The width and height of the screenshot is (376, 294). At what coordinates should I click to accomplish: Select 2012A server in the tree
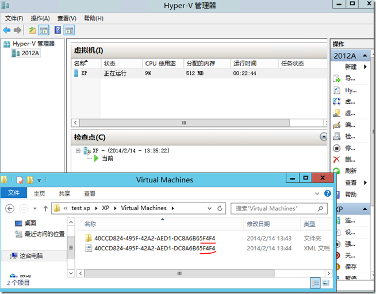[26, 53]
